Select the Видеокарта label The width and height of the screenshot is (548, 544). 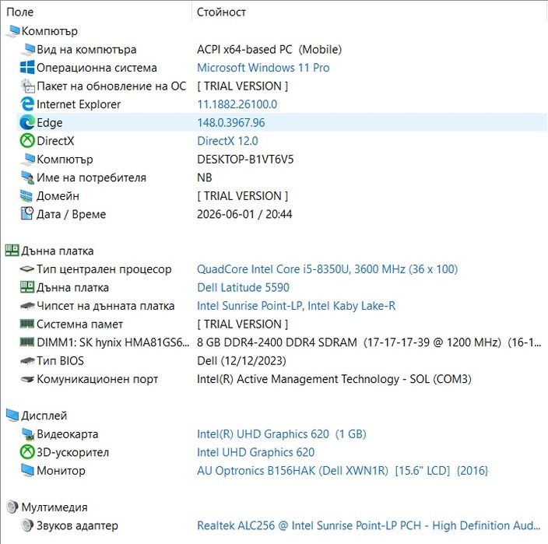click(x=68, y=434)
